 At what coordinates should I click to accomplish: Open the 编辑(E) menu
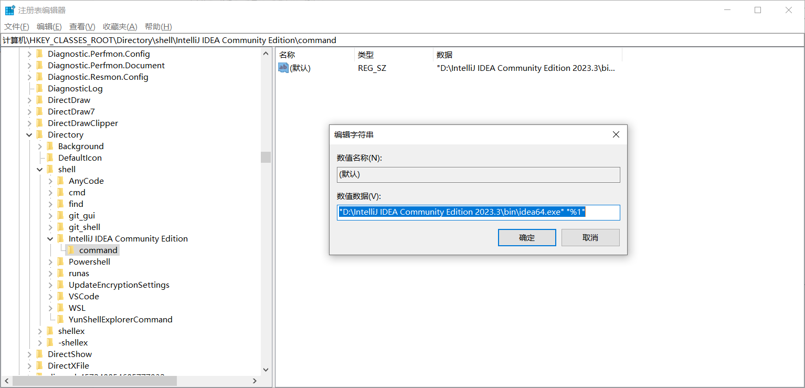[x=49, y=27]
